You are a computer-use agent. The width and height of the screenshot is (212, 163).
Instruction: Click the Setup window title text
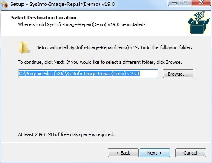click(62, 4)
